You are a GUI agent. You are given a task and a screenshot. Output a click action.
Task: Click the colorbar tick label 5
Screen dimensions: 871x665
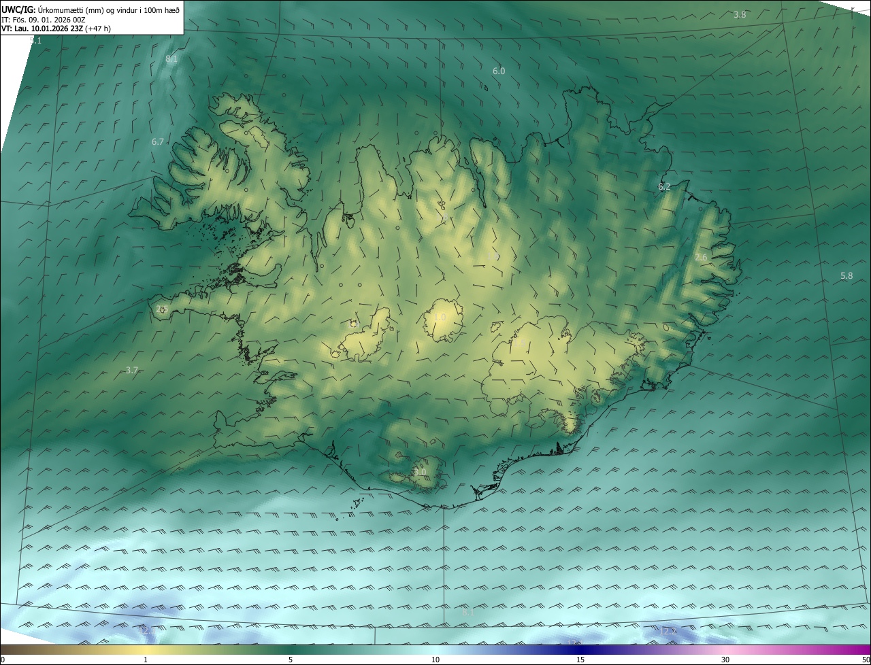(x=291, y=660)
